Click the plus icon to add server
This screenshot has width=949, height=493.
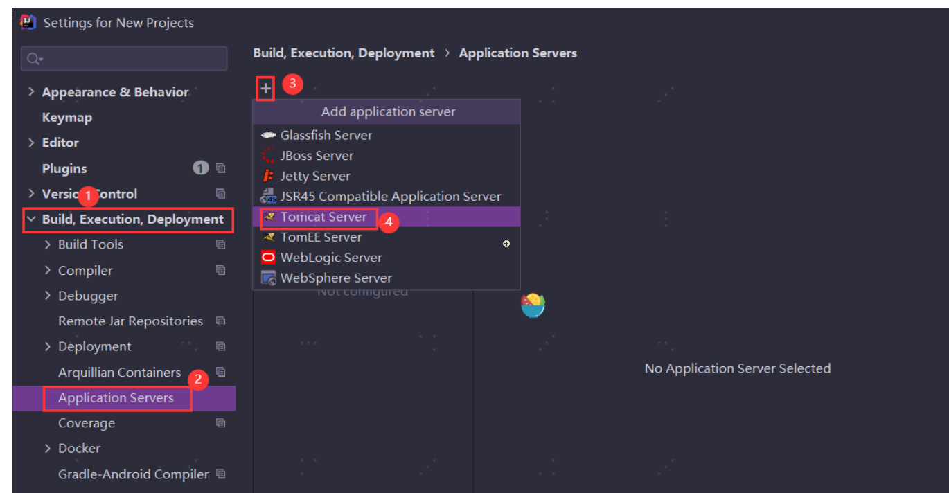tap(266, 89)
